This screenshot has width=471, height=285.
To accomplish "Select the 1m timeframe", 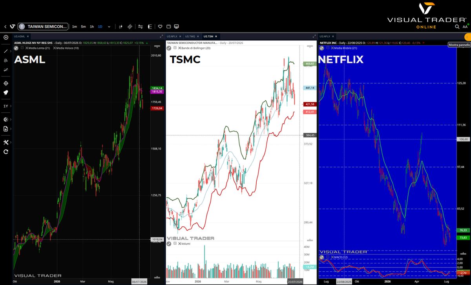I will pos(74,27).
